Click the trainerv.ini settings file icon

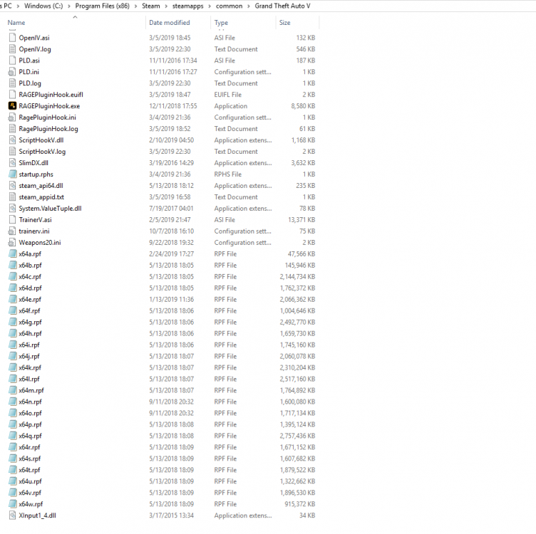pyautogui.click(x=12, y=231)
